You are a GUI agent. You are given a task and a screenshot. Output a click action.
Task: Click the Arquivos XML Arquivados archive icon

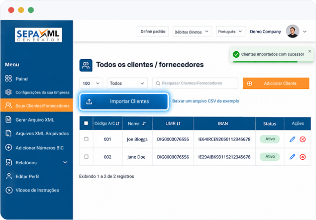pyautogui.click(x=8, y=133)
